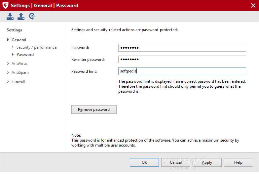Screen dimensions: 259x174
Task: Click the import settings download icon
Action: coord(10,17)
